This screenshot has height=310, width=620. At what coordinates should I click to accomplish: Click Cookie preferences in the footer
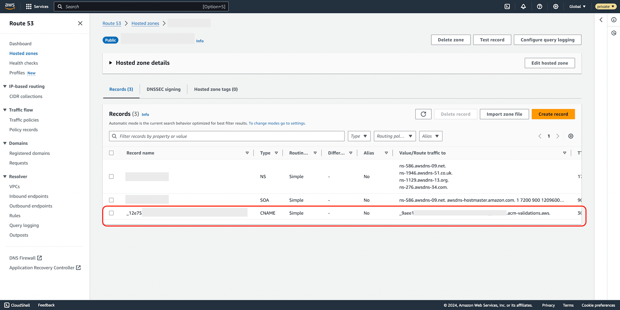(x=598, y=305)
